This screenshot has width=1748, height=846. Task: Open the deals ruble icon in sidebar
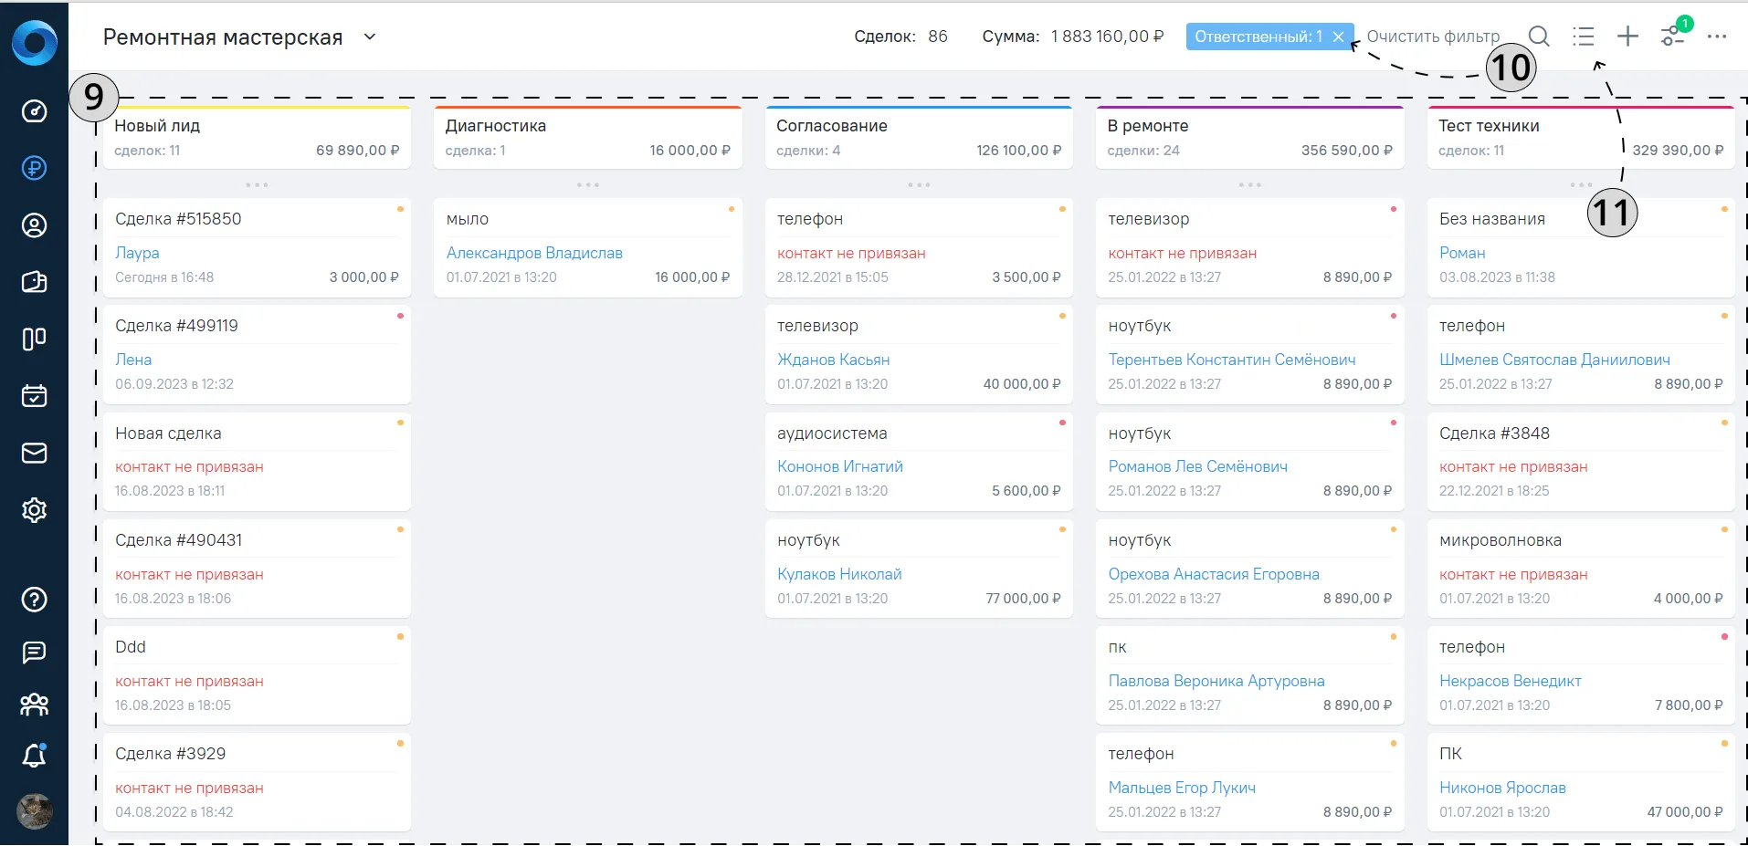[34, 168]
